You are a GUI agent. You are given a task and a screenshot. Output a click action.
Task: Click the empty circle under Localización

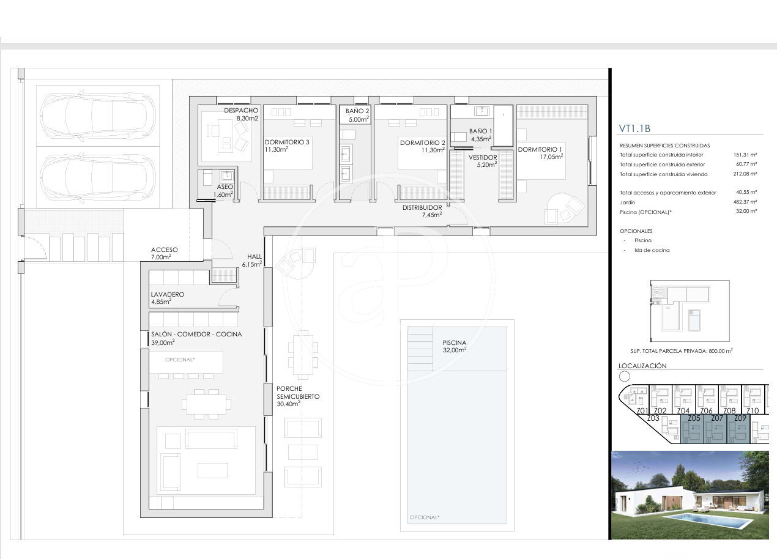625,376
